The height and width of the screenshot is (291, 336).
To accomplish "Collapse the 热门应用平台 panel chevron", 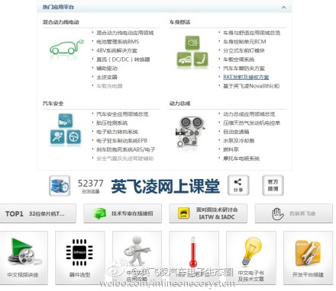I will click(283, 8).
